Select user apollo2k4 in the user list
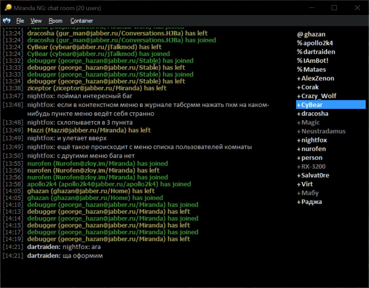 coord(315,43)
